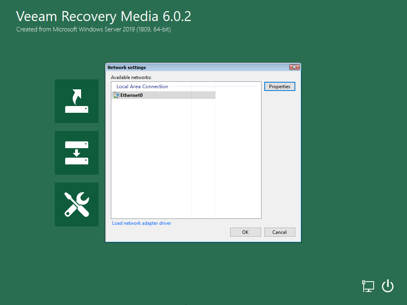407x305 pixels.
Task: Open the Bare Metal Recovery tile
Action: (77, 101)
